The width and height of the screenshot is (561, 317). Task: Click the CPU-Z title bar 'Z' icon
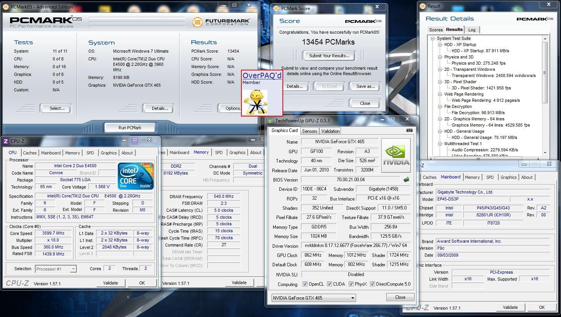(5, 141)
